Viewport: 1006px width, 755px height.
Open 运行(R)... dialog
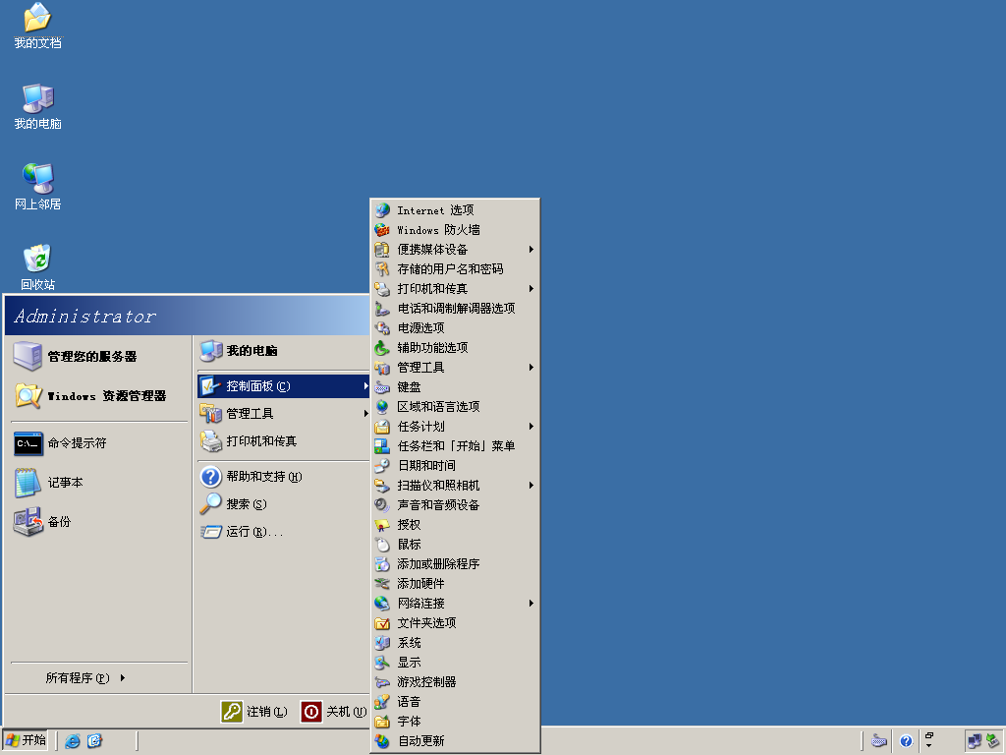[x=283, y=532]
